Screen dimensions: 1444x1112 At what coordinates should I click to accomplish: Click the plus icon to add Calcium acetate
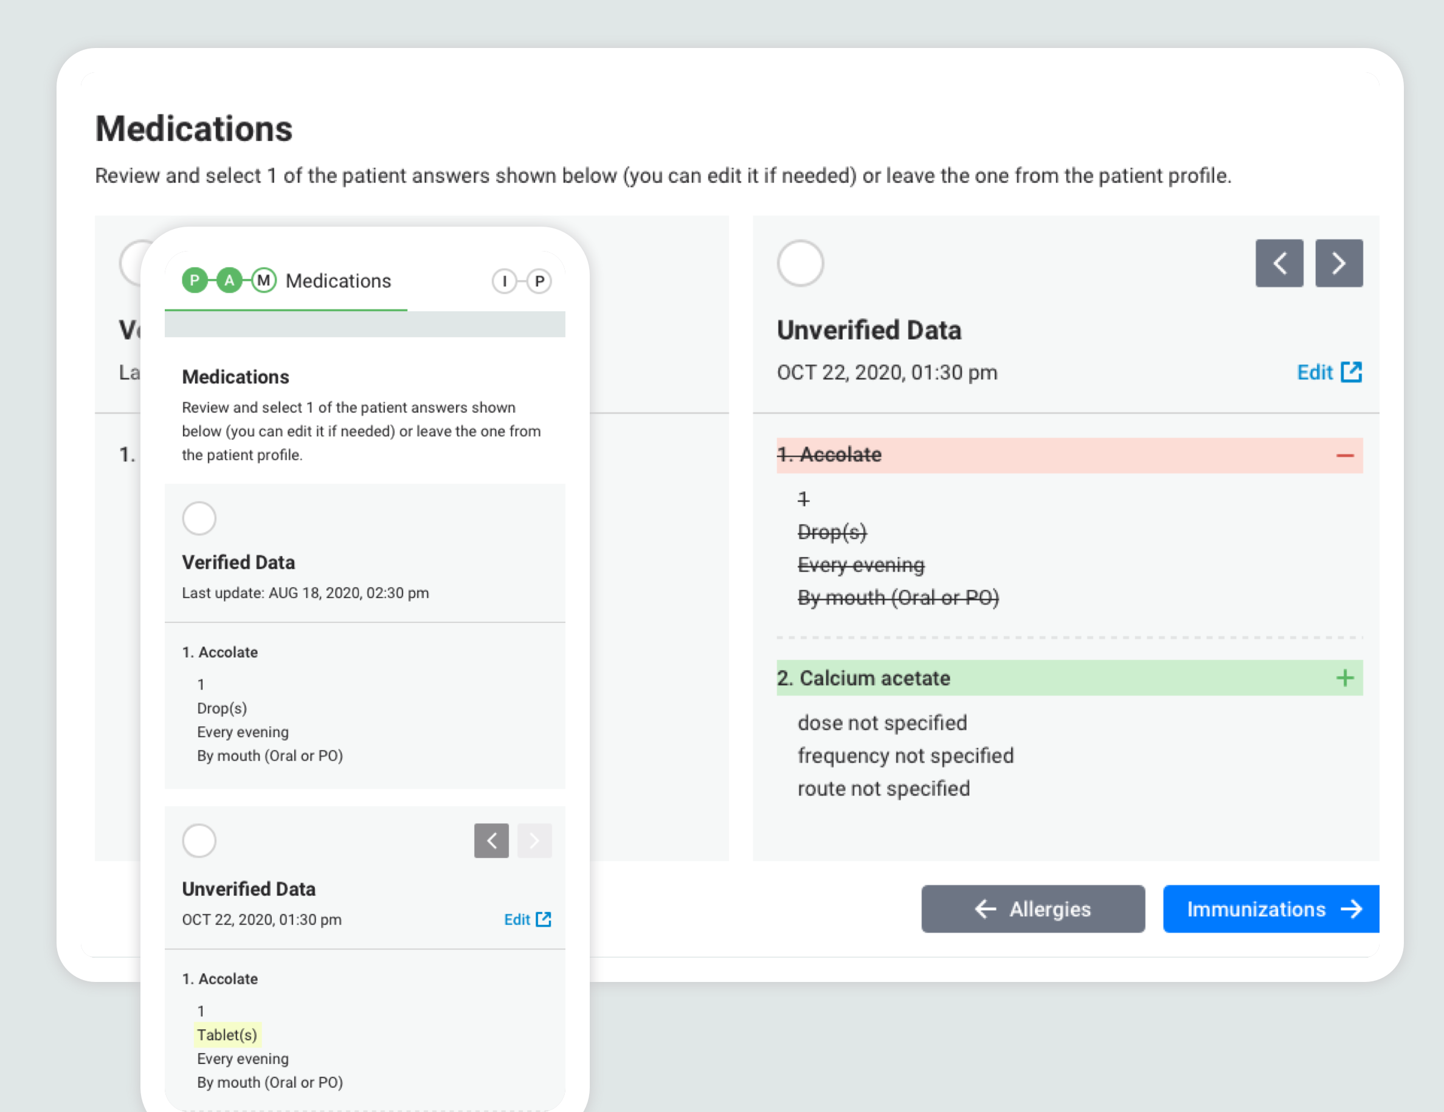pos(1344,678)
